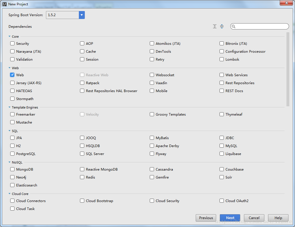Enable the REST Docs checkbox
Viewport: 295px width, 227px height.
tap(222, 91)
